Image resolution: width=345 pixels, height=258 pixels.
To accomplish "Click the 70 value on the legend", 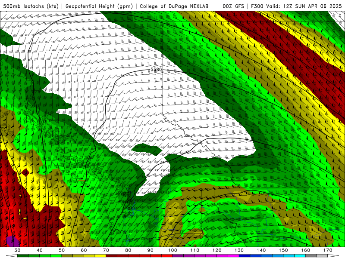I will tap(106, 250).
